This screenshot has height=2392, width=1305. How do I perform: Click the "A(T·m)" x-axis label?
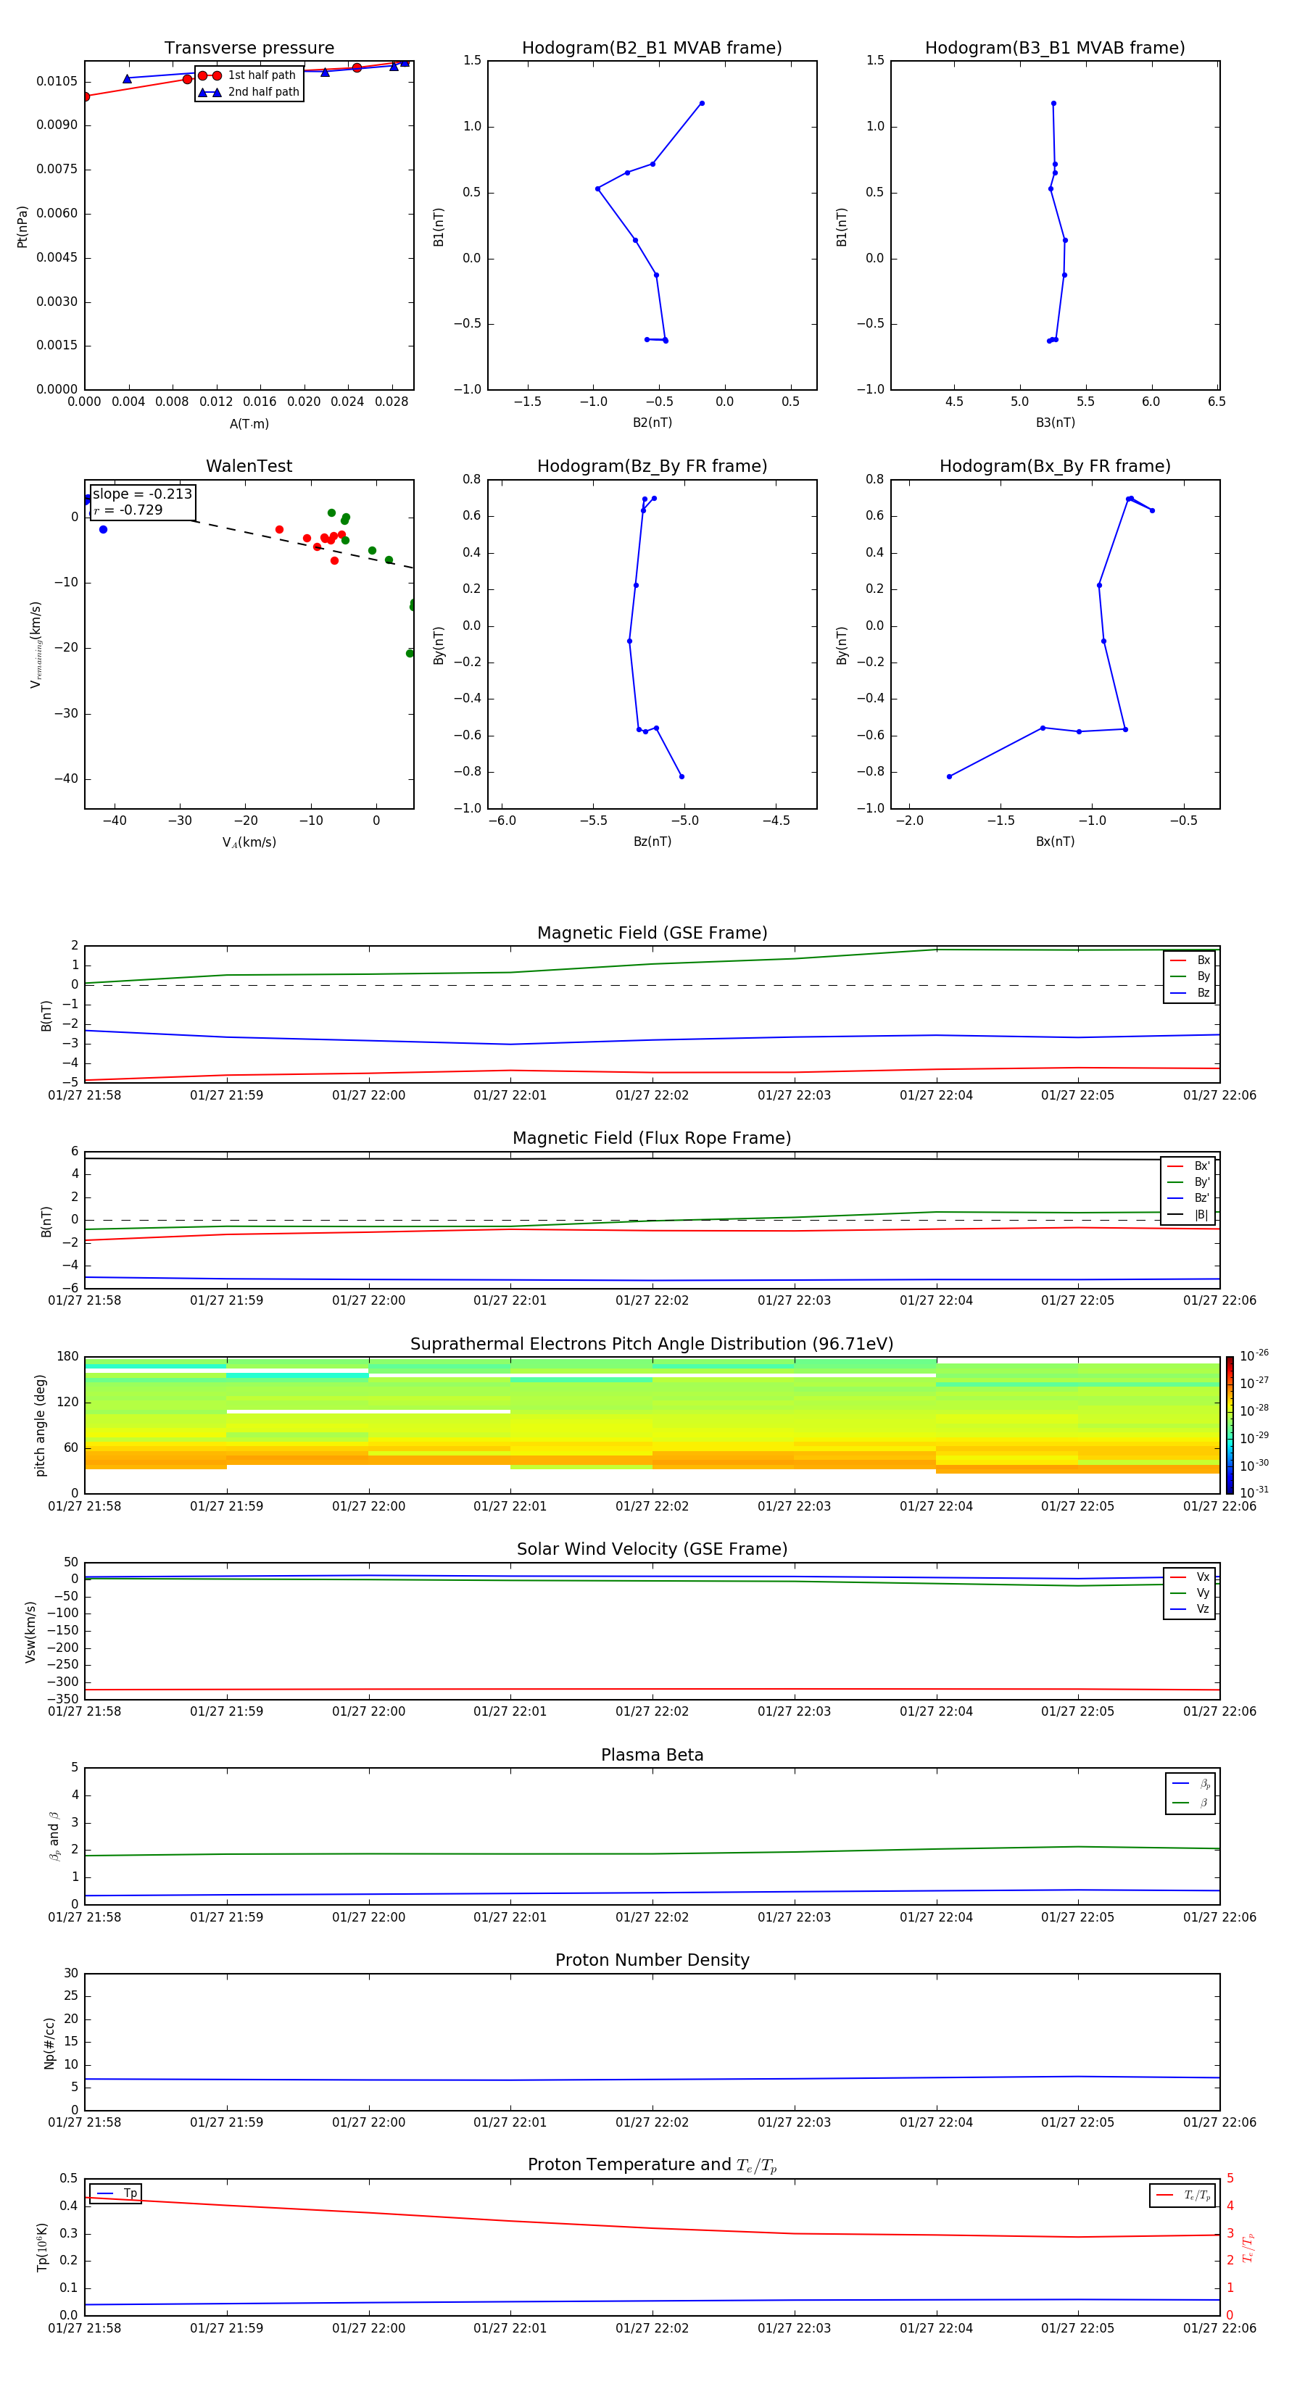(x=249, y=424)
